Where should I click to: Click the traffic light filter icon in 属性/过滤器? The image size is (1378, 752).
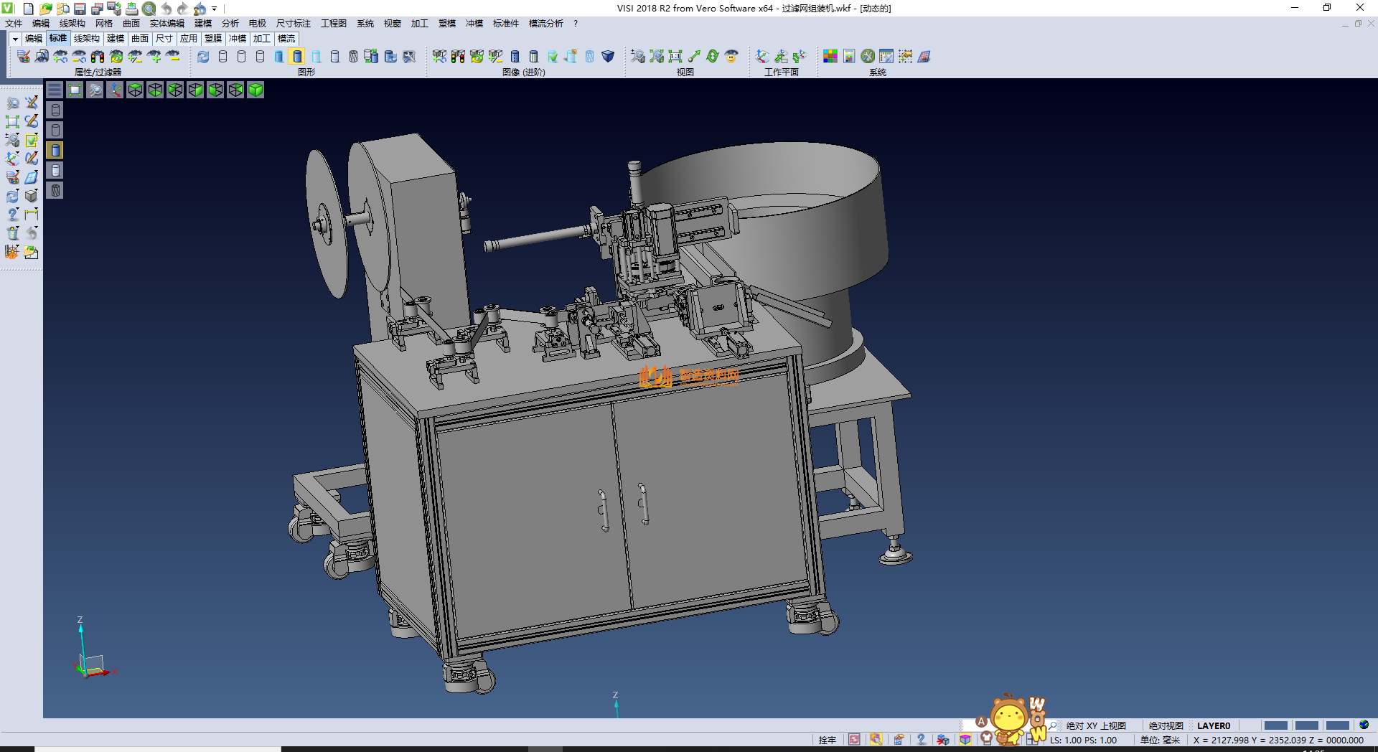98,56
